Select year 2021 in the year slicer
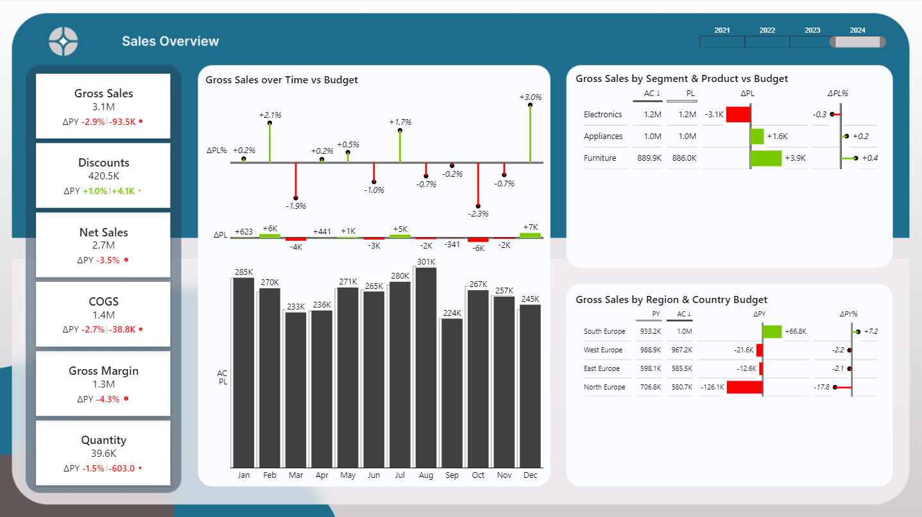This screenshot has width=922, height=517. 722,42
